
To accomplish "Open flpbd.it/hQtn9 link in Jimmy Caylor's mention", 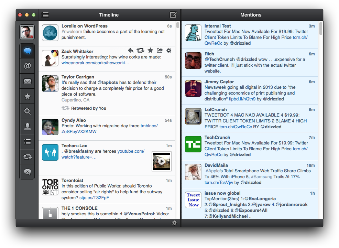I will 242,99.
